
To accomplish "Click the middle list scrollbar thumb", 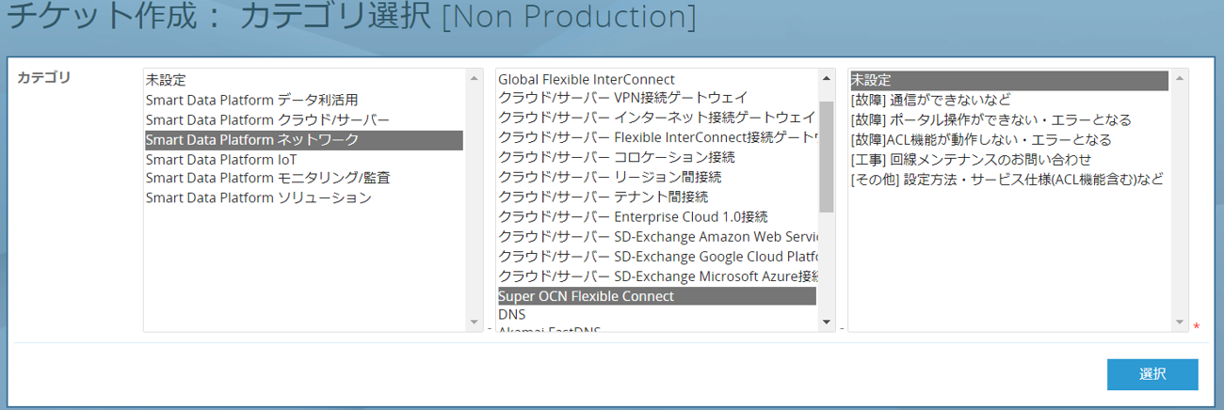I will pos(826,156).
